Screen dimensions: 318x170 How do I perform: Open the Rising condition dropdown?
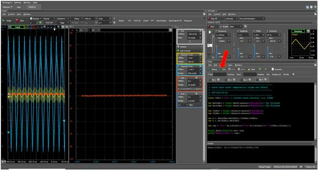(78, 18)
